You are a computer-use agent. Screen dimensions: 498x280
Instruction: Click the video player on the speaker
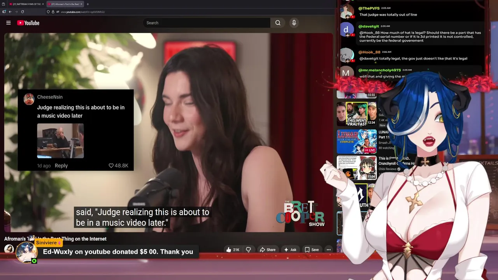[x=168, y=132]
